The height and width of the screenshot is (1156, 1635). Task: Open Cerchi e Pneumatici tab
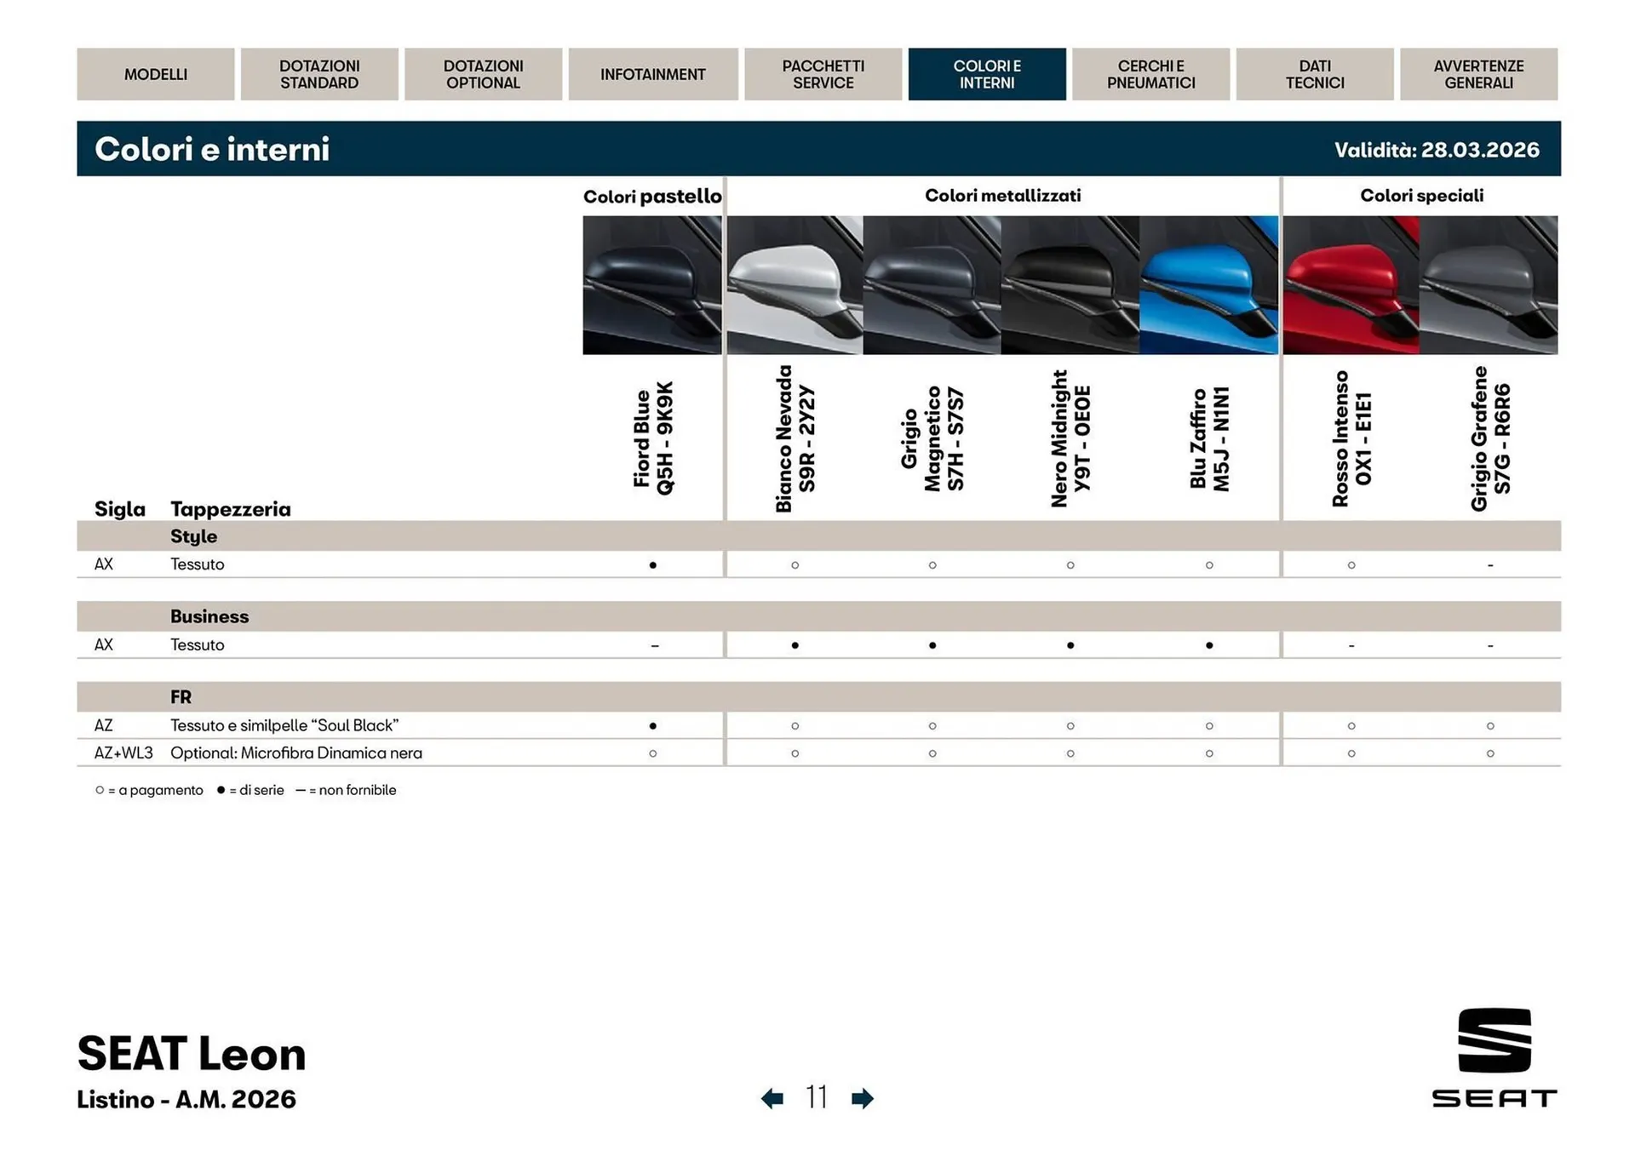point(1151,74)
